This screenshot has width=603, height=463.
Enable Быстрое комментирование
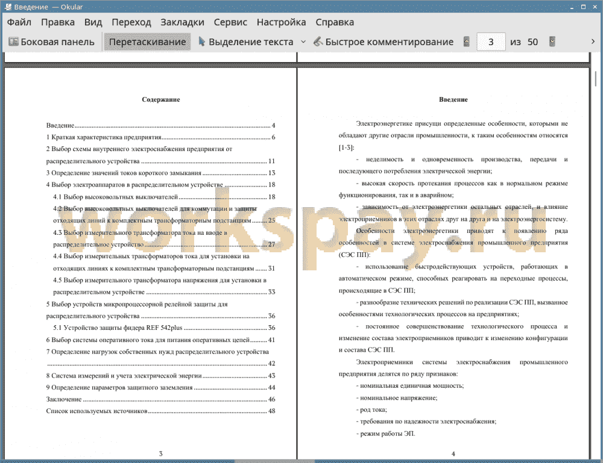[384, 42]
